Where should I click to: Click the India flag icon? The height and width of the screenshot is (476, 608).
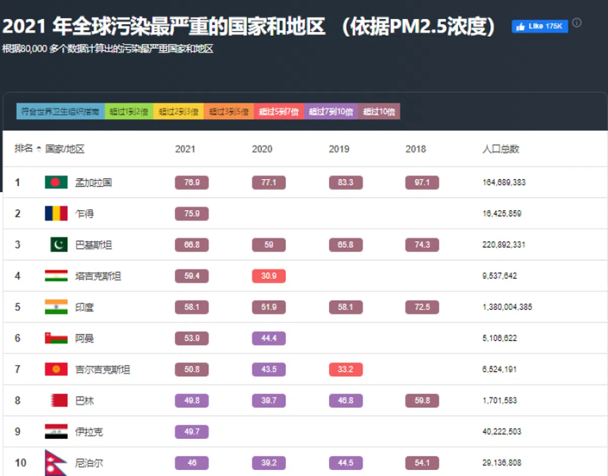[x=56, y=307]
